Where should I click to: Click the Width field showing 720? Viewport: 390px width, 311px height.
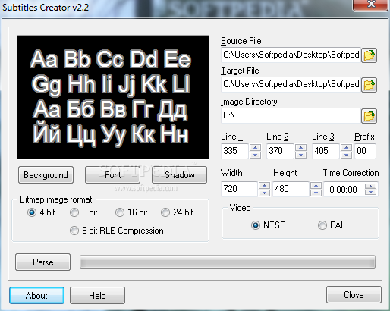click(x=239, y=189)
